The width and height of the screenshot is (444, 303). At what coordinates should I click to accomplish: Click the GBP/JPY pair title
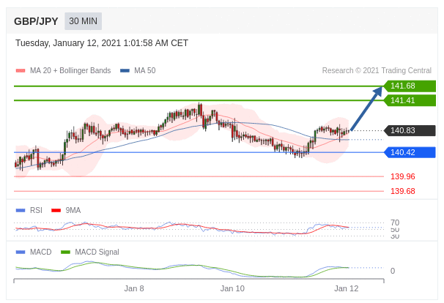(36, 21)
